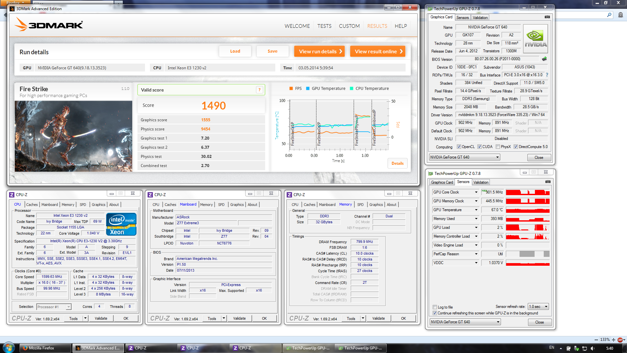Click the BIOS save chip icon
Screen dimensions: 627x353
(544, 59)
